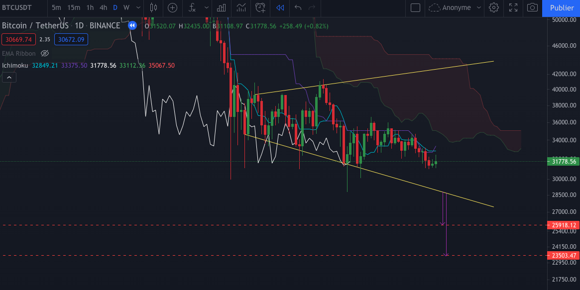Screen dimensions: 580x290
Task: Enter fullscreen mode with expand arrows
Action: pyautogui.click(x=513, y=8)
